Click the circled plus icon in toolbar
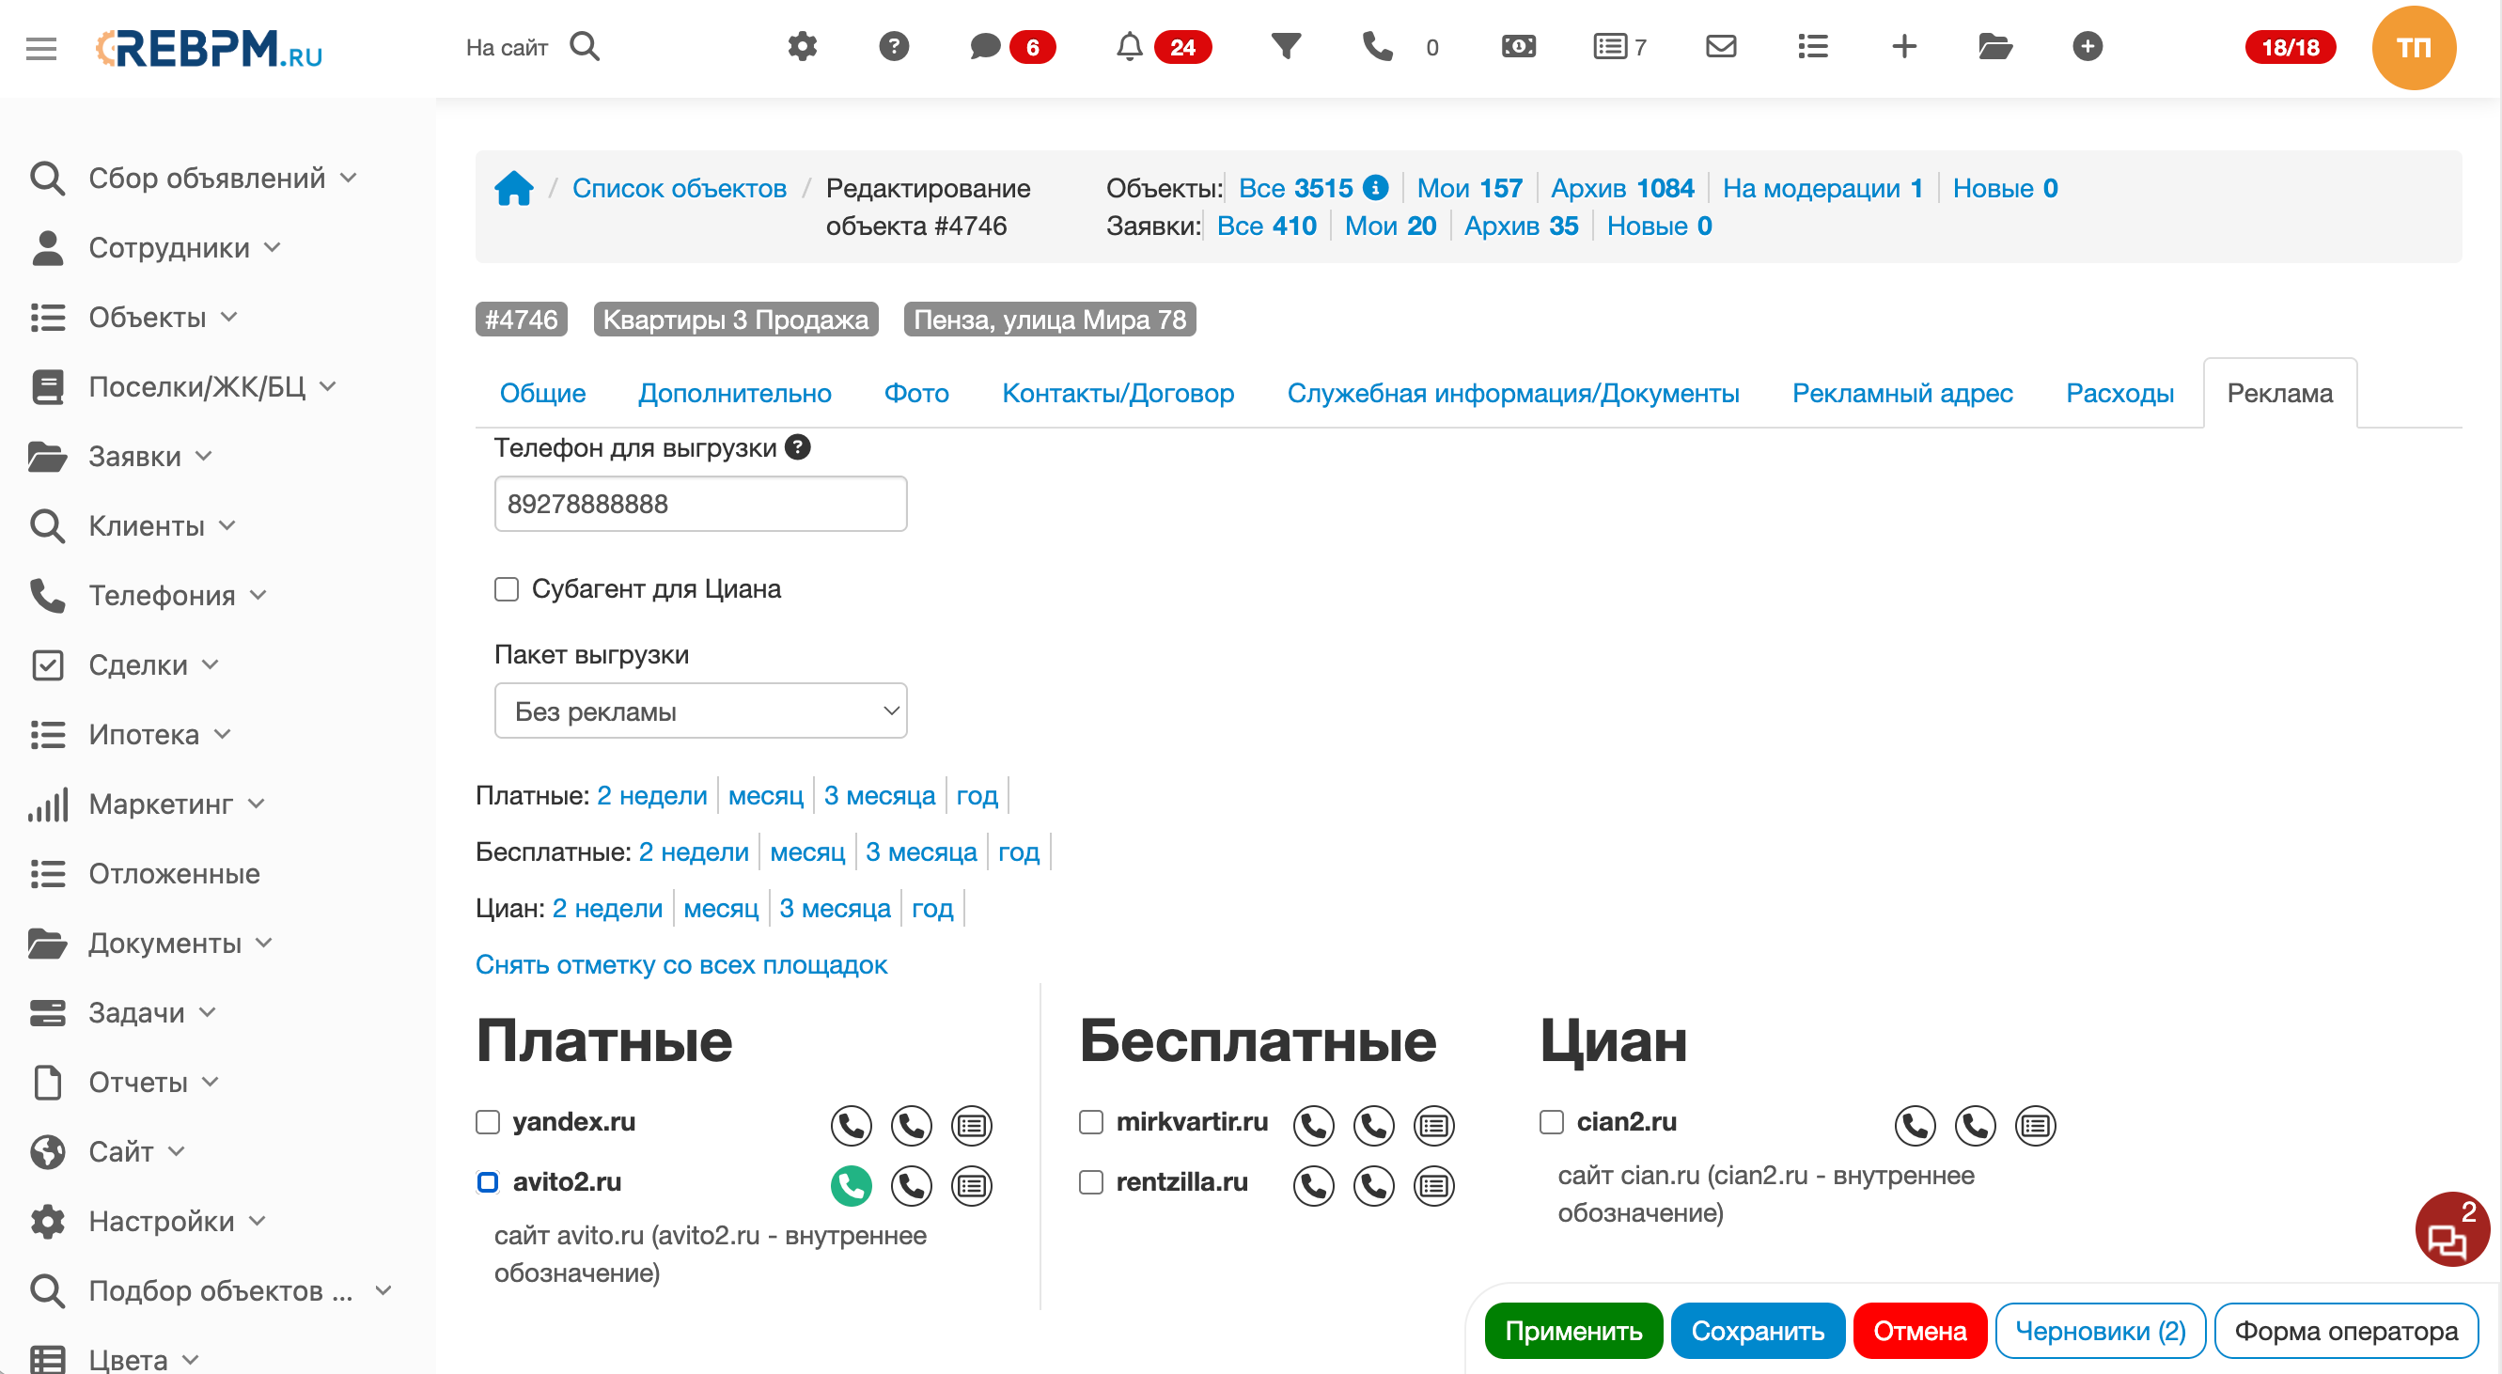Image resolution: width=2502 pixels, height=1374 pixels. click(x=2088, y=47)
